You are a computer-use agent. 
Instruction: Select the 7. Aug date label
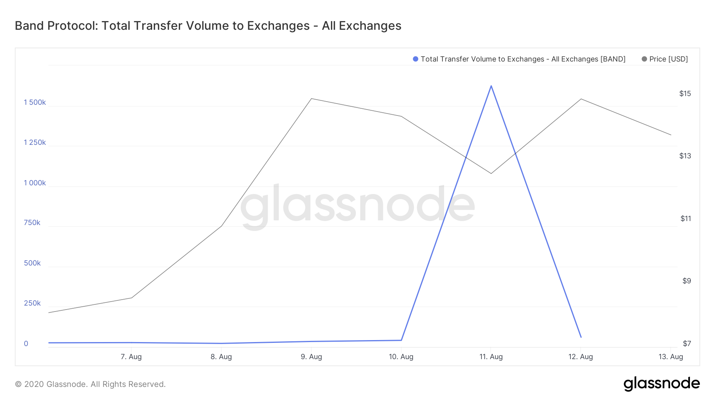click(131, 357)
